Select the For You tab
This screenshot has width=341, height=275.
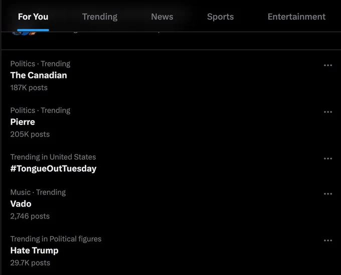[33, 17]
